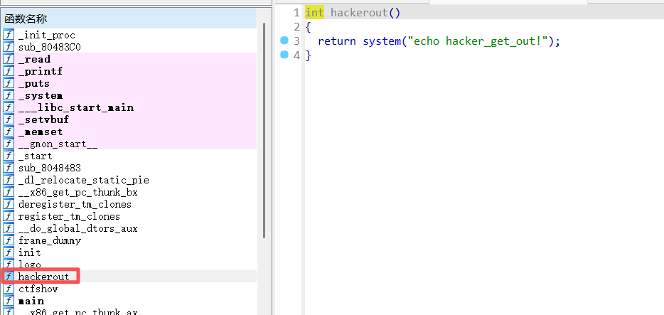
Task: Click the function icon next to _read
Action: click(x=9, y=59)
